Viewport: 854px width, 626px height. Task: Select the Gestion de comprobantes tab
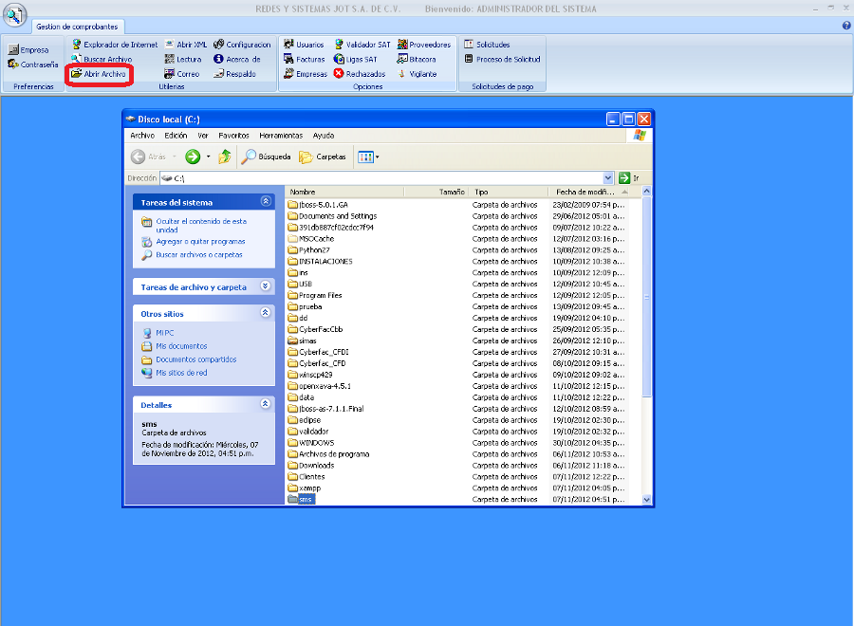point(77,27)
